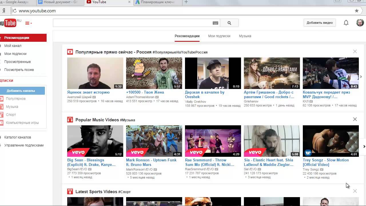This screenshot has height=206, width=366.
Task: Dismiss the Latest Sports Videos section
Action: coord(355,191)
